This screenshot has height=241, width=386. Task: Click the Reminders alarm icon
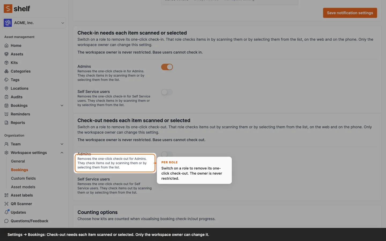pos(6,114)
